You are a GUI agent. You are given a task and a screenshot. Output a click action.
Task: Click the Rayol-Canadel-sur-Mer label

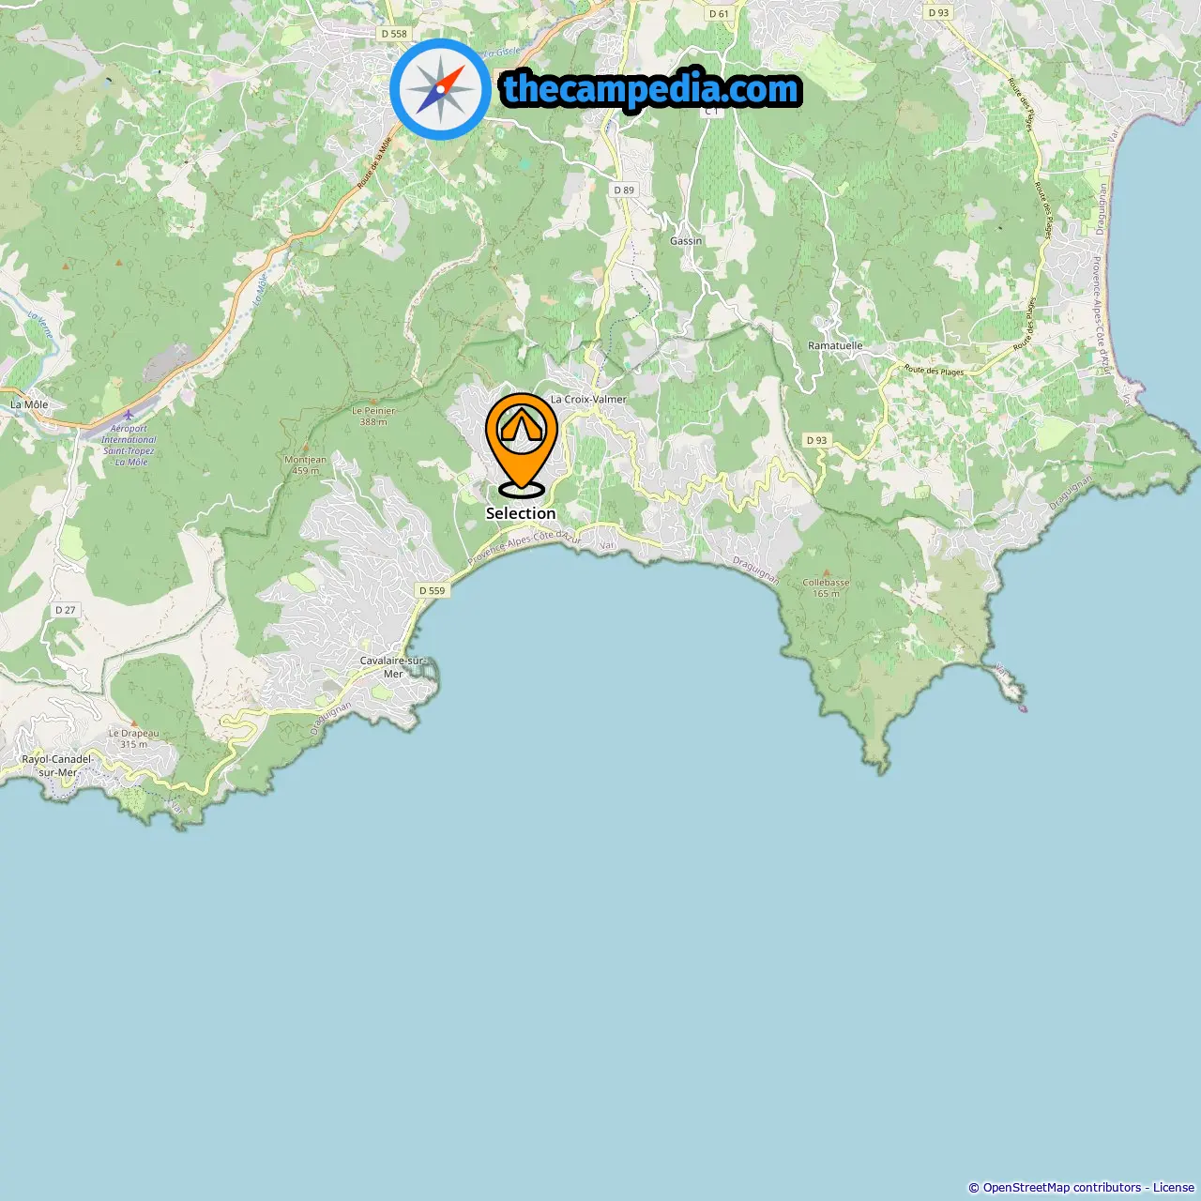(57, 766)
